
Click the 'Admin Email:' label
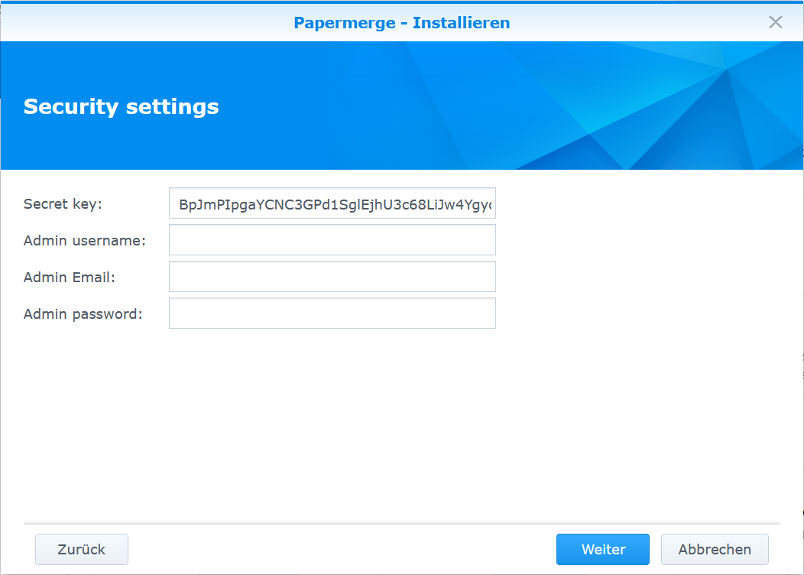(70, 278)
